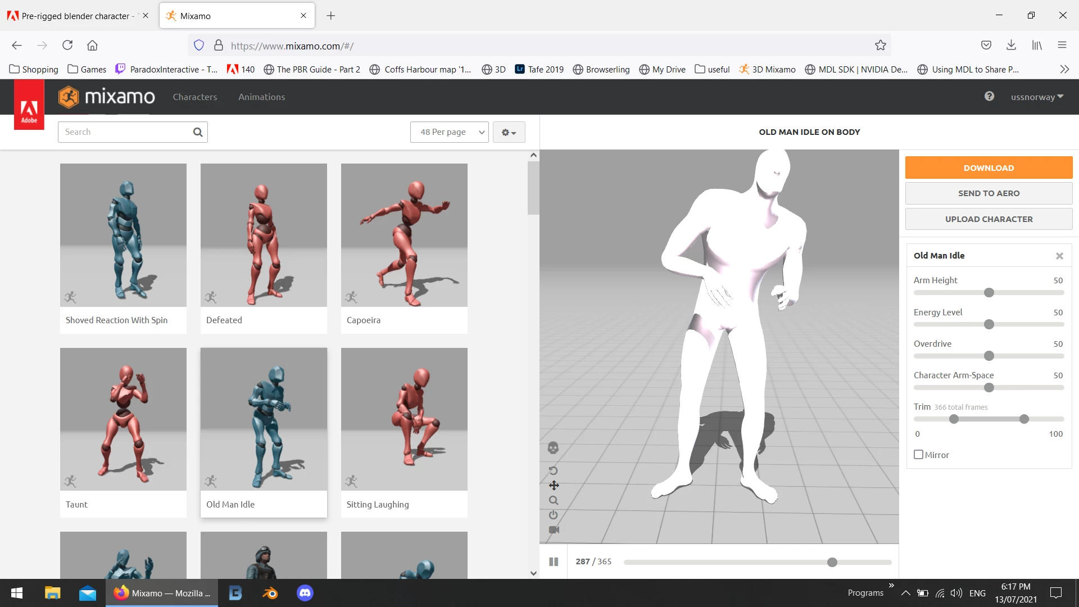Click the video camera follow icon
This screenshot has width=1079, height=607.
coord(554,530)
